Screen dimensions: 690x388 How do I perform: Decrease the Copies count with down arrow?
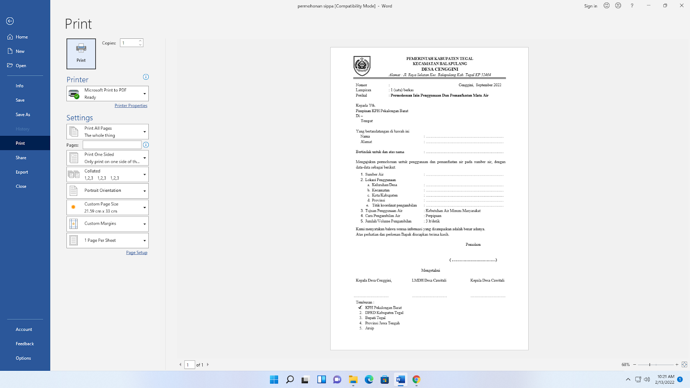click(x=140, y=45)
